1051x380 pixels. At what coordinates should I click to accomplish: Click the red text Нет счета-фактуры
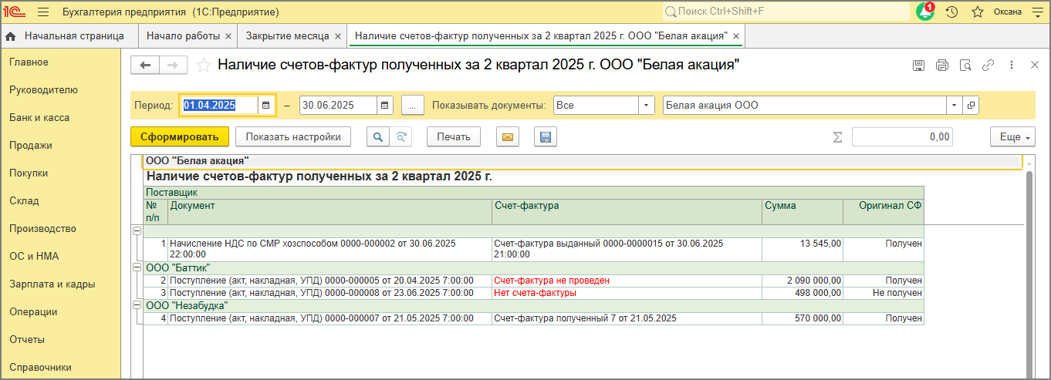pyautogui.click(x=536, y=293)
